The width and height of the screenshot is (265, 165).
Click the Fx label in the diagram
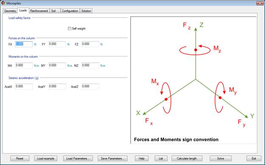tap(149, 121)
